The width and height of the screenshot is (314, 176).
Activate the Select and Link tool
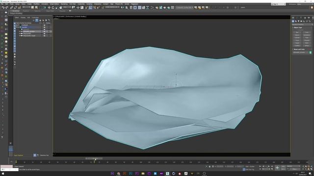pyautogui.click(x=11, y=8)
